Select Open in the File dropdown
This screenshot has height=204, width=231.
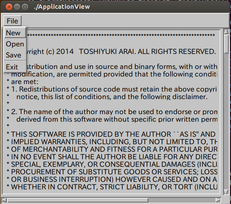(15, 44)
